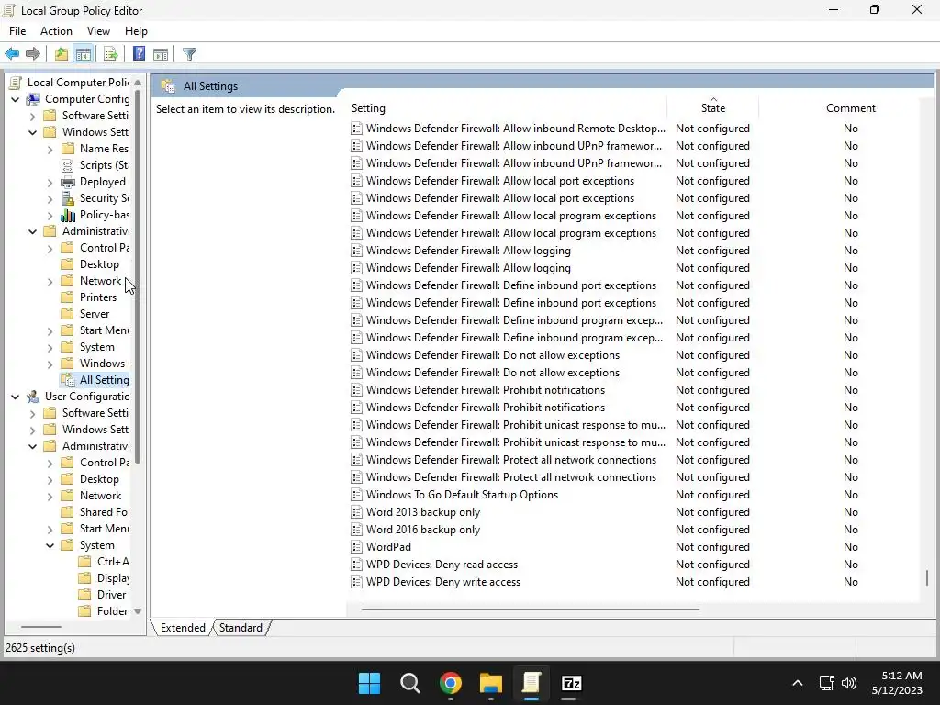Open the File menu
940x705 pixels.
17,31
